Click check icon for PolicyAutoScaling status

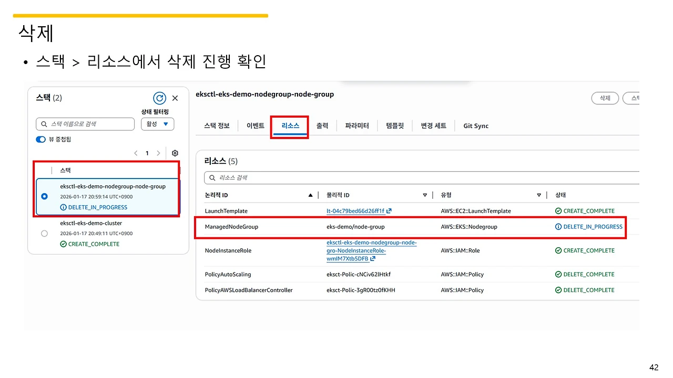(x=558, y=275)
